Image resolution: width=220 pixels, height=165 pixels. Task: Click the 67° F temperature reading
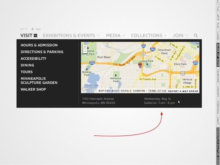(24, 29)
